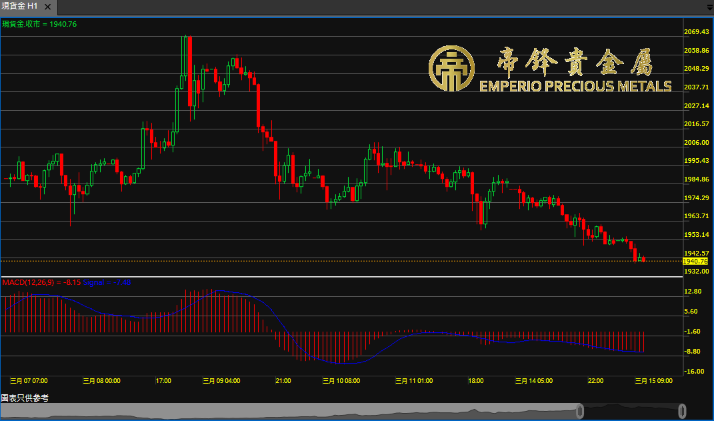
Task: Click the 三月 10 08:00 time label
Action: coord(341,381)
